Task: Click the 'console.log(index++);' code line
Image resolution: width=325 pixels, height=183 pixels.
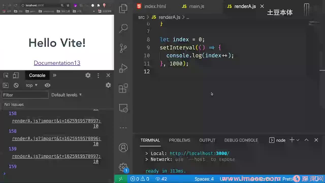Action: [x=200, y=55]
